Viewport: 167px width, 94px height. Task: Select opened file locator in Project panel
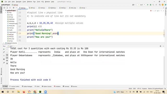(x=4, y=8)
